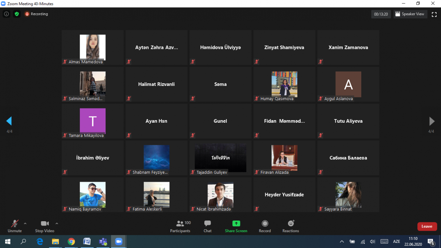Switch to Speaker View
This screenshot has height=248, width=441.
click(410, 14)
